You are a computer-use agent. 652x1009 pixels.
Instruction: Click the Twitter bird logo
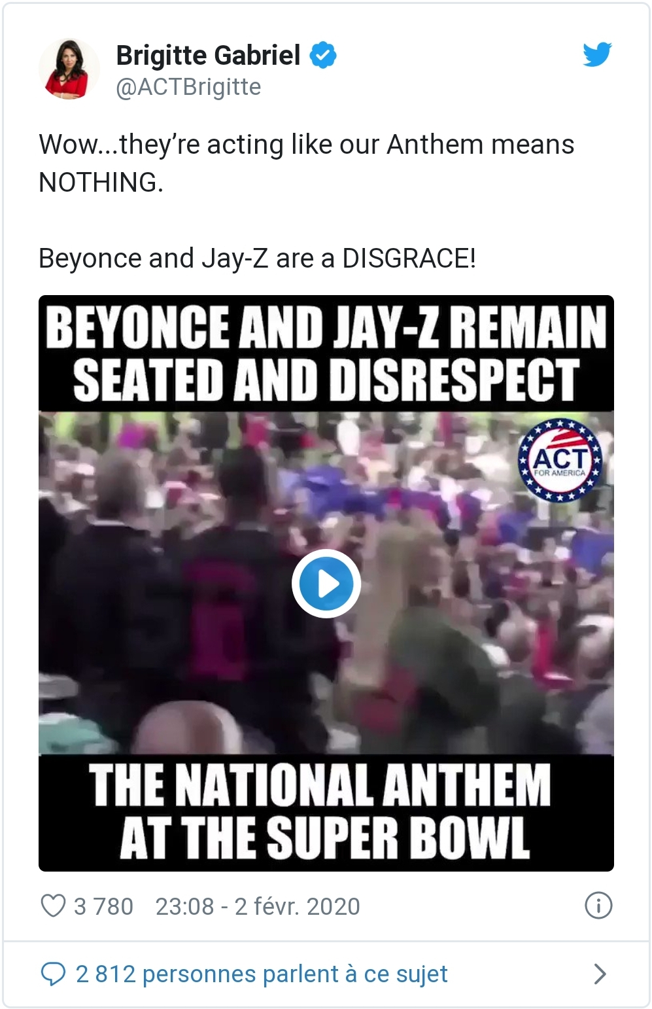[x=596, y=55]
